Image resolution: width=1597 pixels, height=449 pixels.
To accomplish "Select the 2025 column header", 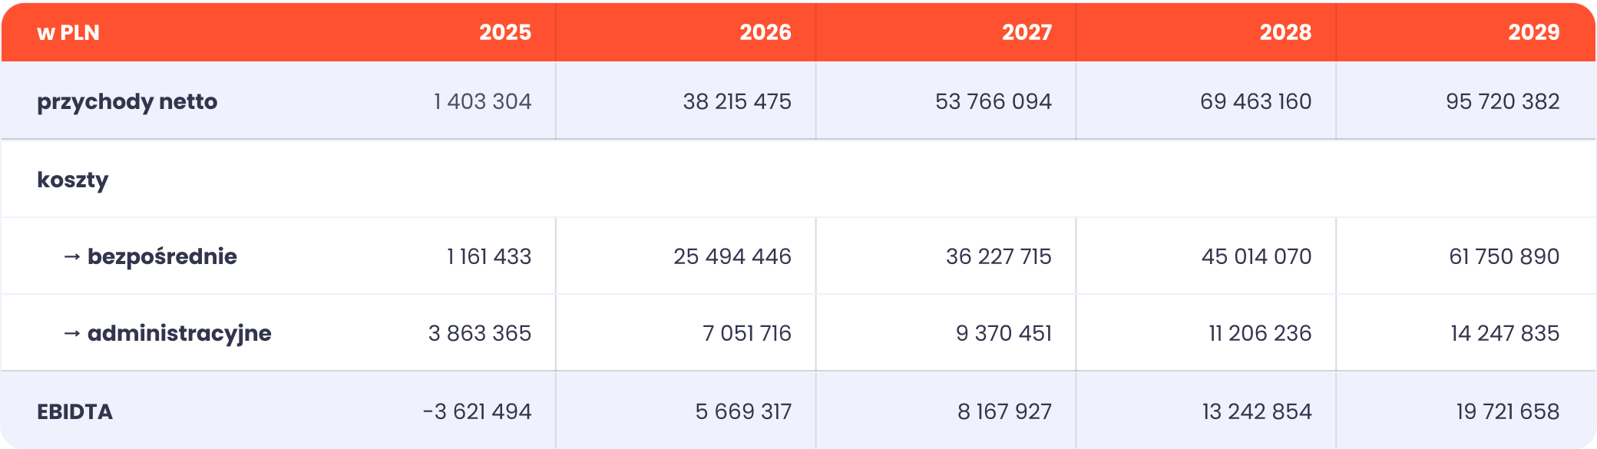I will [x=505, y=32].
